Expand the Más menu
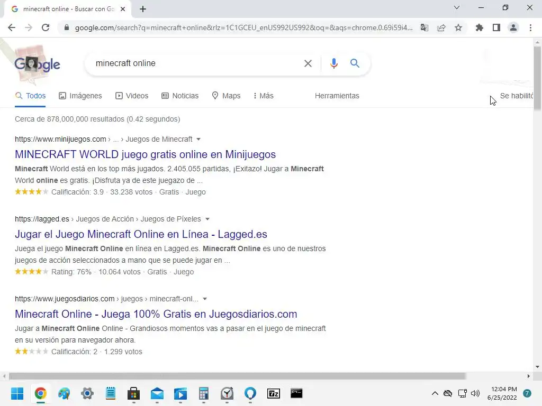Image resolution: width=542 pixels, height=406 pixels. (264, 96)
